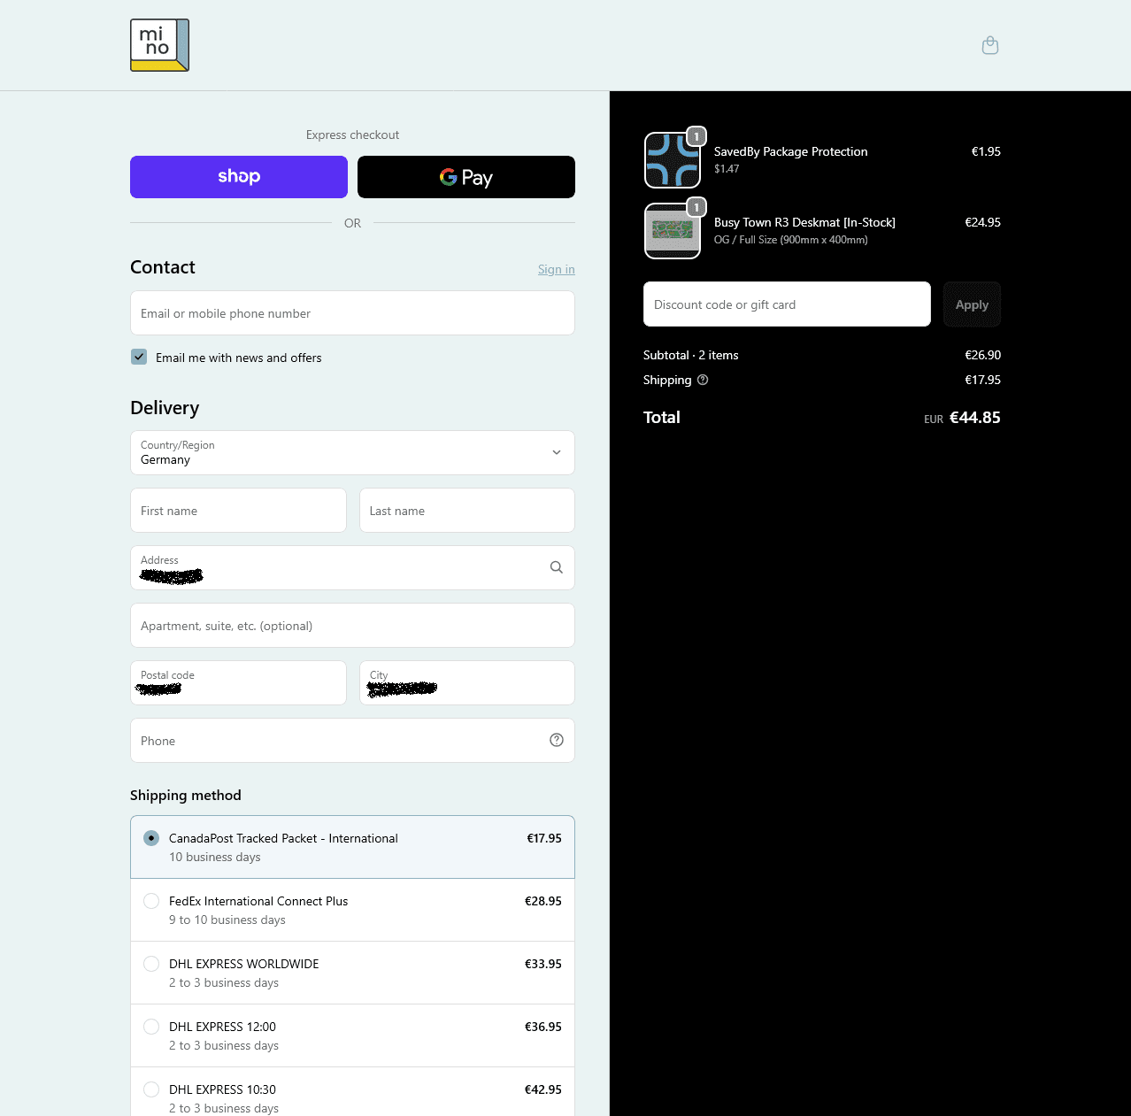Focus the email or mobile phone field
This screenshot has width=1131, height=1116.
tap(352, 313)
